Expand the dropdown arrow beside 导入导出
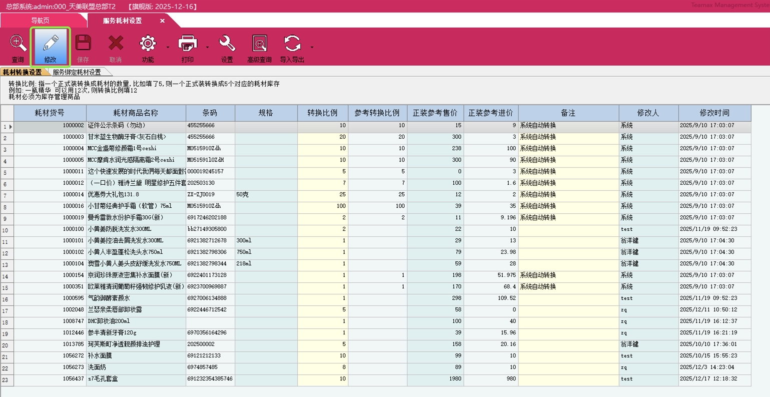770x397 pixels. click(x=312, y=48)
